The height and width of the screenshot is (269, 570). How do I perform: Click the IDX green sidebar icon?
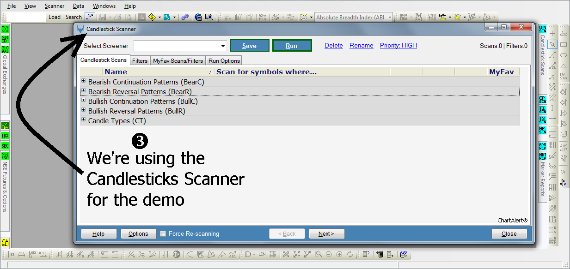5,136
